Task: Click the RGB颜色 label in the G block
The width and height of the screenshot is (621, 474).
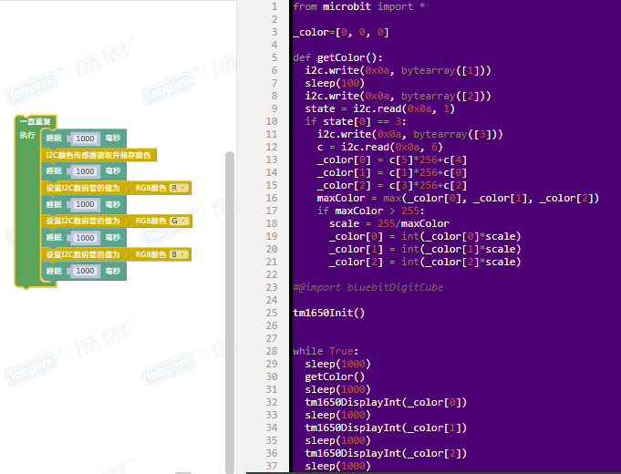Action: click(x=150, y=222)
